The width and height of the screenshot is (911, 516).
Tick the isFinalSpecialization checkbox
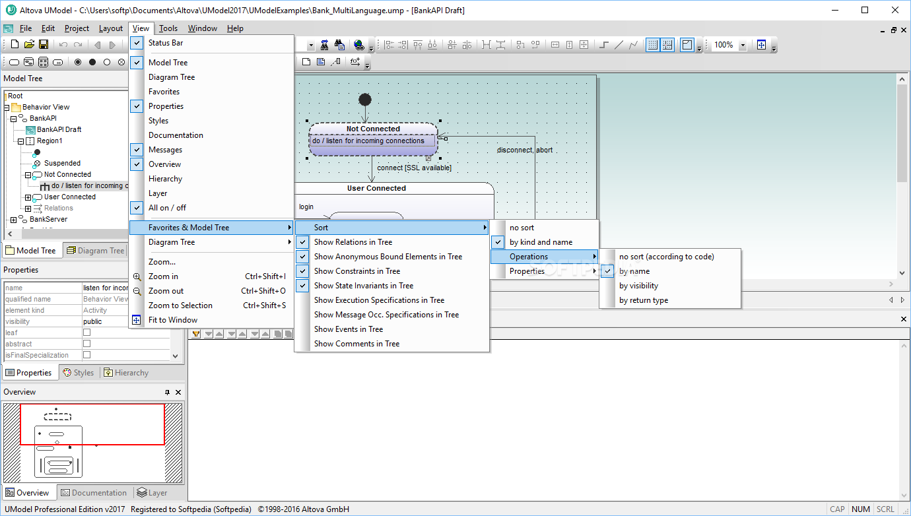[86, 355]
